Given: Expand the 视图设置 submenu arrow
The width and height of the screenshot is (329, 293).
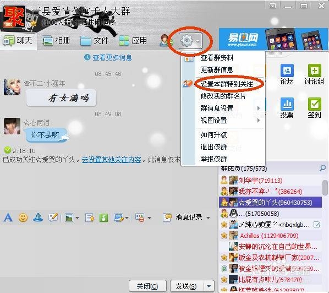Looking at the screenshot, I should pos(259,121).
